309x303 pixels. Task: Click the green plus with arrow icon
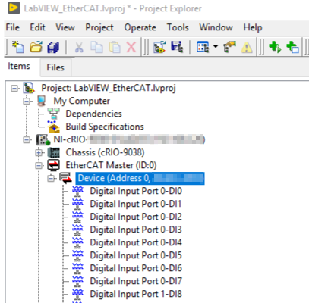pos(275,47)
